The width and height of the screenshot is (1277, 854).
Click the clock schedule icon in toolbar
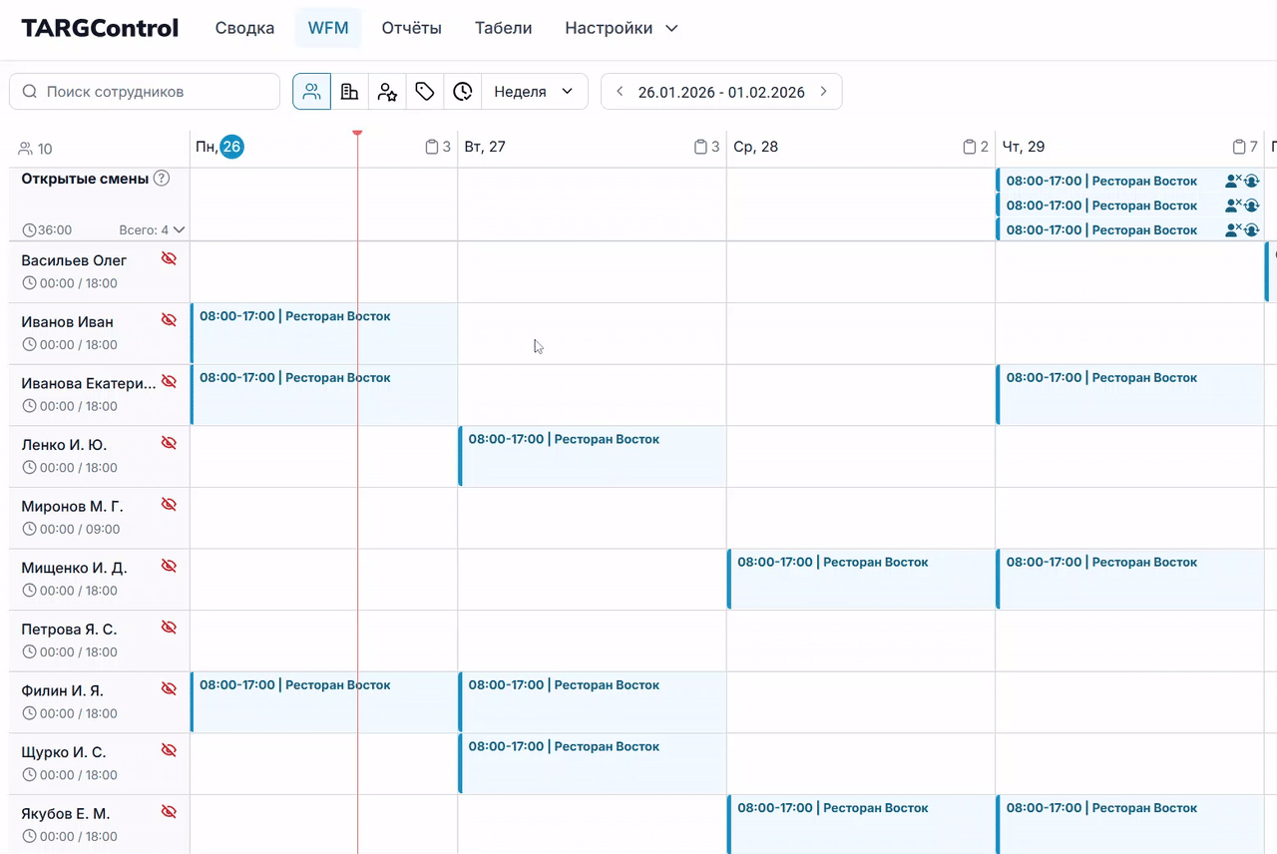463,92
